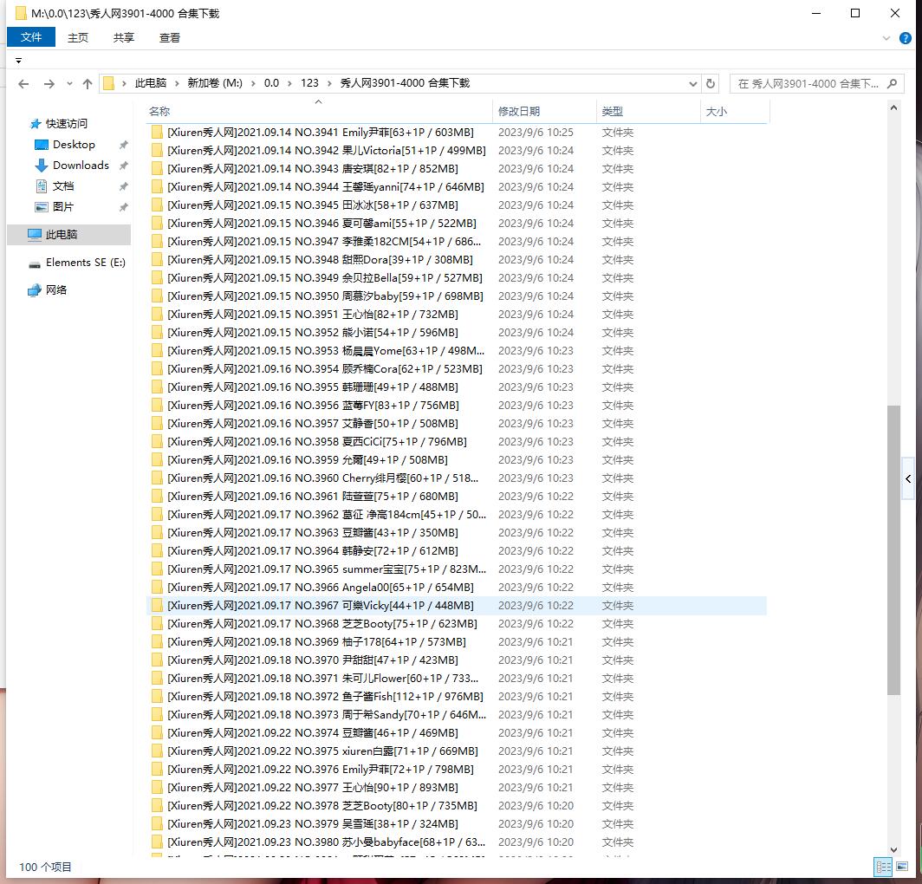This screenshot has width=922, height=884.
Task: Select Elements SE (E:) drive
Action: [x=85, y=263]
